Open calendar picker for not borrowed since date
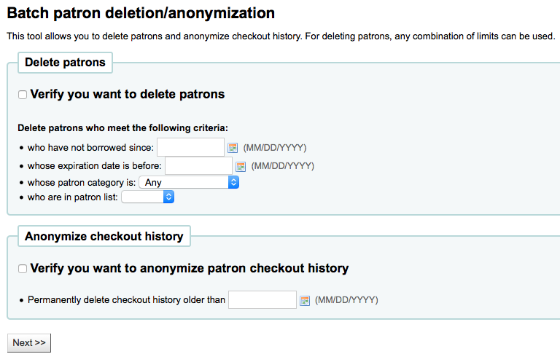This screenshot has height=362, width=560. tap(233, 148)
